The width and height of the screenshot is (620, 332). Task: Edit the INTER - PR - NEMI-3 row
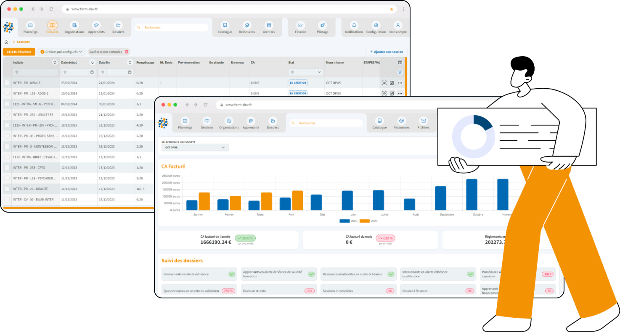tap(392, 83)
